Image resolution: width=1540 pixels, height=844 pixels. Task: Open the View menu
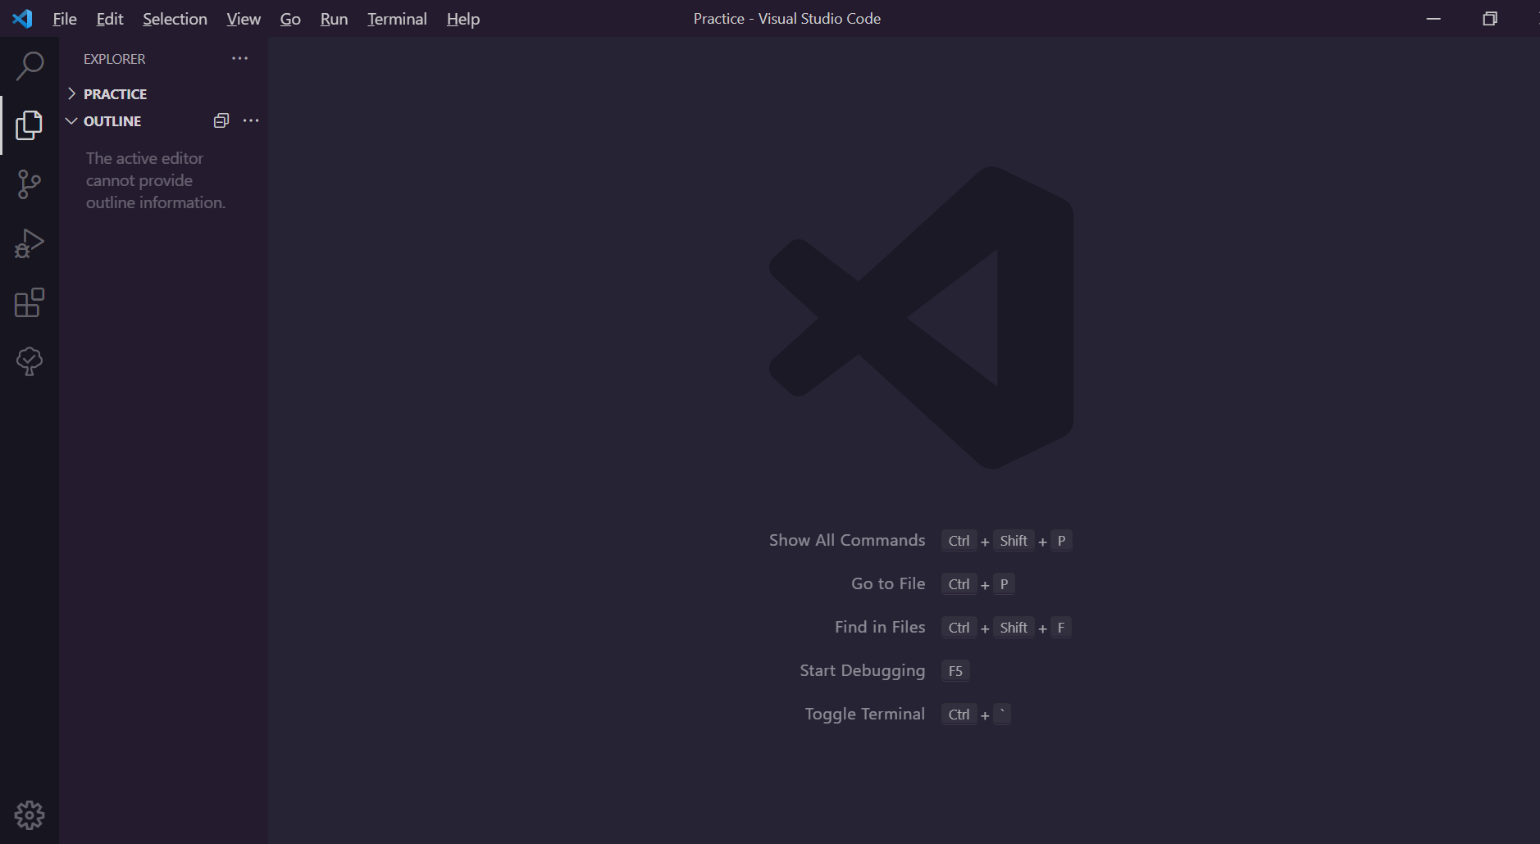coord(244,19)
